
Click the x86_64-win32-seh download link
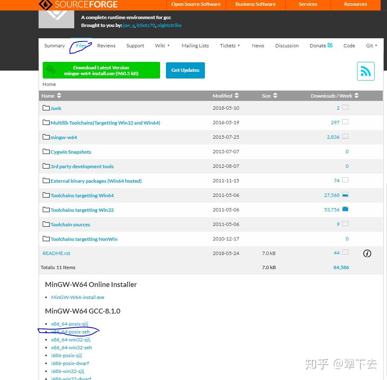(71, 348)
